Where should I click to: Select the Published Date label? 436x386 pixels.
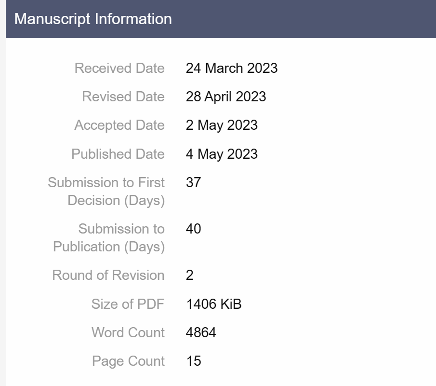point(118,154)
